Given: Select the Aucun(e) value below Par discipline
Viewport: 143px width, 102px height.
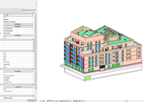Looking at the screenshot, I should point(18,33).
